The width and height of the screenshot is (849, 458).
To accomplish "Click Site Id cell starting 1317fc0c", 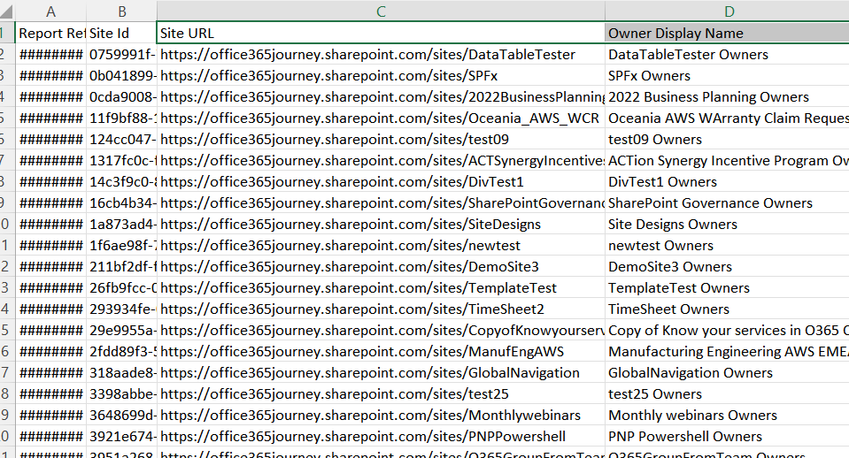I will (122, 161).
